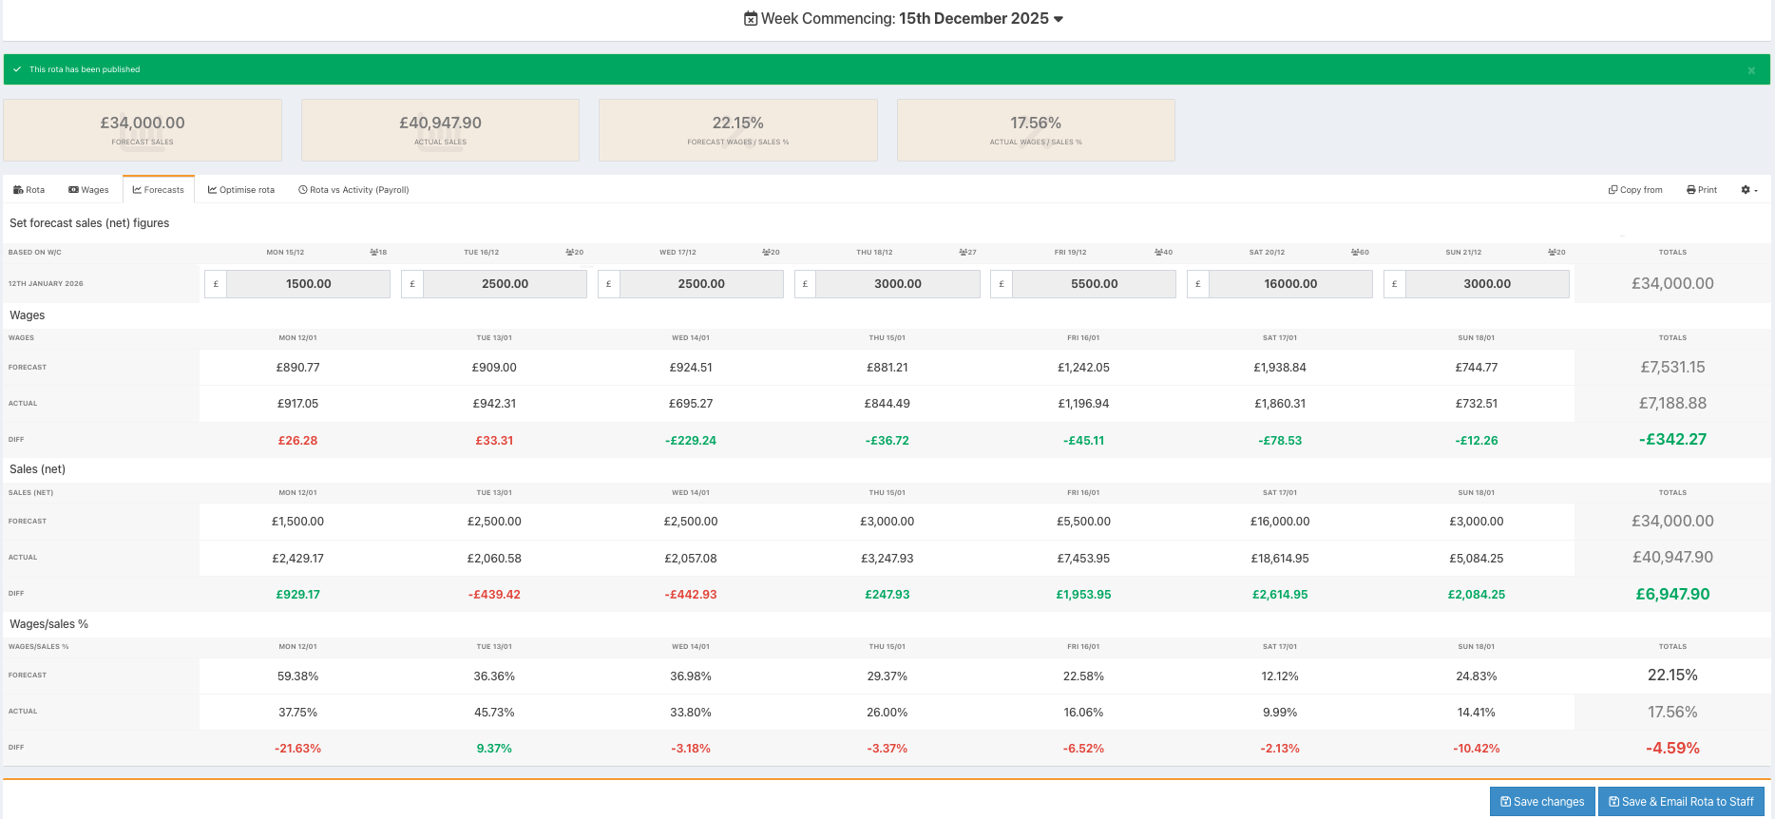Expand the gear settings dropdown
Viewport: 1775px width, 819px height.
[x=1748, y=190]
